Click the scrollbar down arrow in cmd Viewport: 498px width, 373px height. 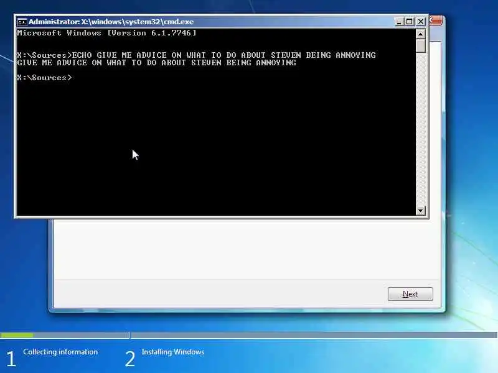421,210
